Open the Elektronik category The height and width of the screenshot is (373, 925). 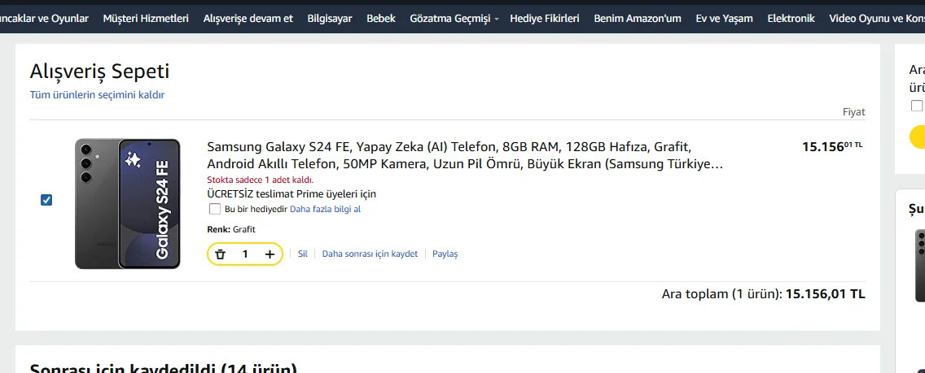791,18
